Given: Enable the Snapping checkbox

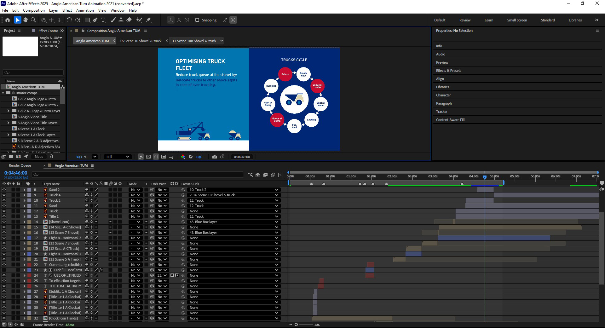Looking at the screenshot, I should pyautogui.click(x=197, y=20).
